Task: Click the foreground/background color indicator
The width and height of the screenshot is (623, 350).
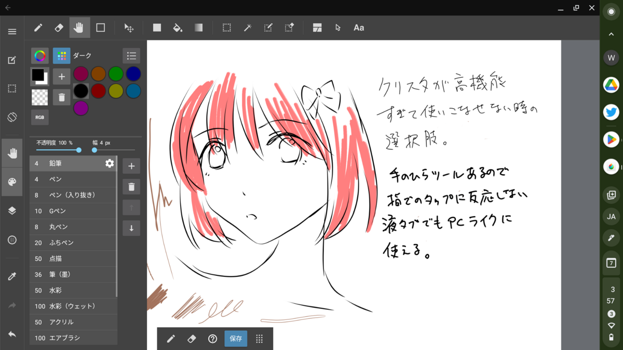Action: click(x=39, y=76)
